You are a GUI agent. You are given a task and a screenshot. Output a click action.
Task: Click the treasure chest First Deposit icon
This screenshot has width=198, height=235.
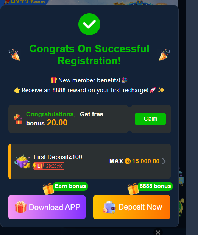coord(22,161)
